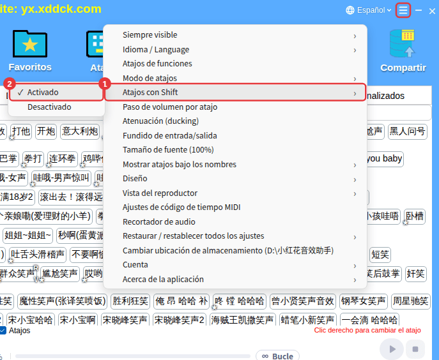Toggle the Atajos checkbox
The image size is (439, 360).
tap(3, 331)
